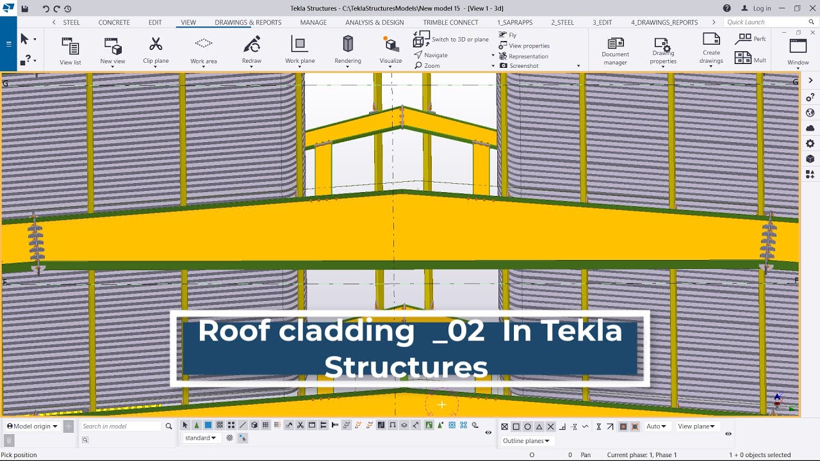The height and width of the screenshot is (461, 820).
Task: Select the Clip plane scissors tool
Action: pyautogui.click(x=156, y=45)
